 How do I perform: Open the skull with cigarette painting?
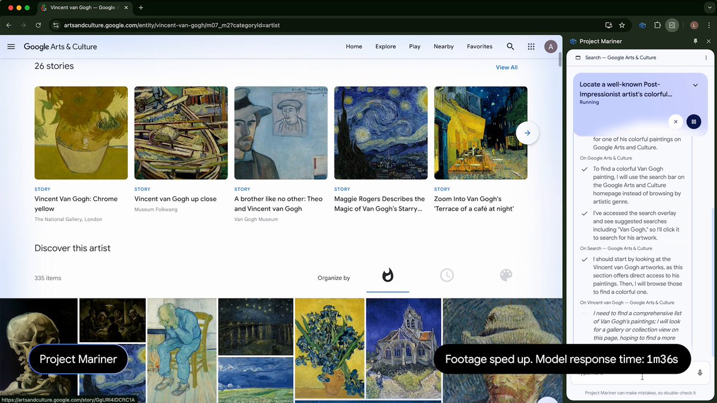[x=39, y=350]
